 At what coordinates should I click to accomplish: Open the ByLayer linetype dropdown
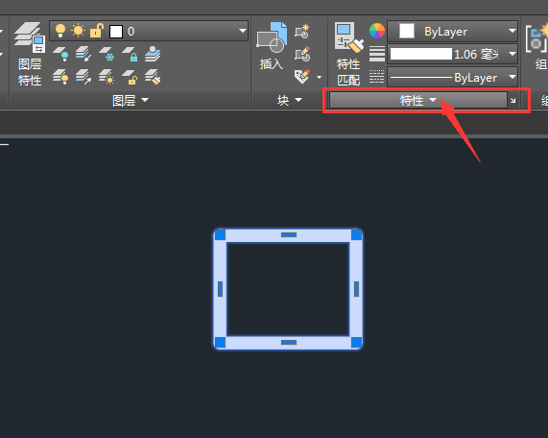coord(453,77)
